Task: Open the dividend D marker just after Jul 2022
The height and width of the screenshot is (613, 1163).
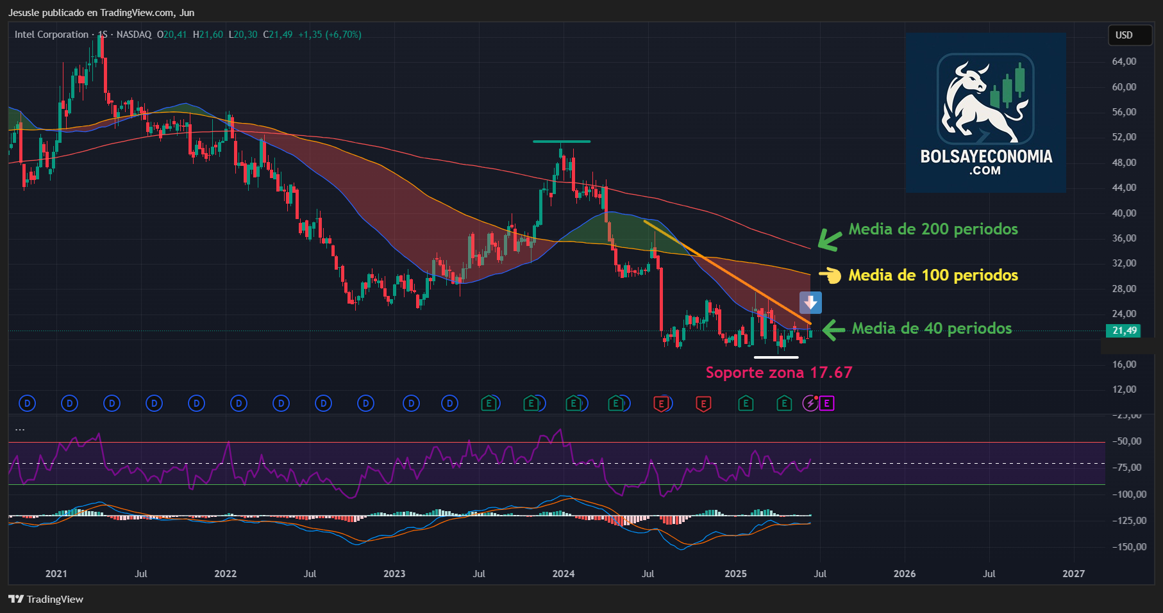Action: pyautogui.click(x=324, y=404)
